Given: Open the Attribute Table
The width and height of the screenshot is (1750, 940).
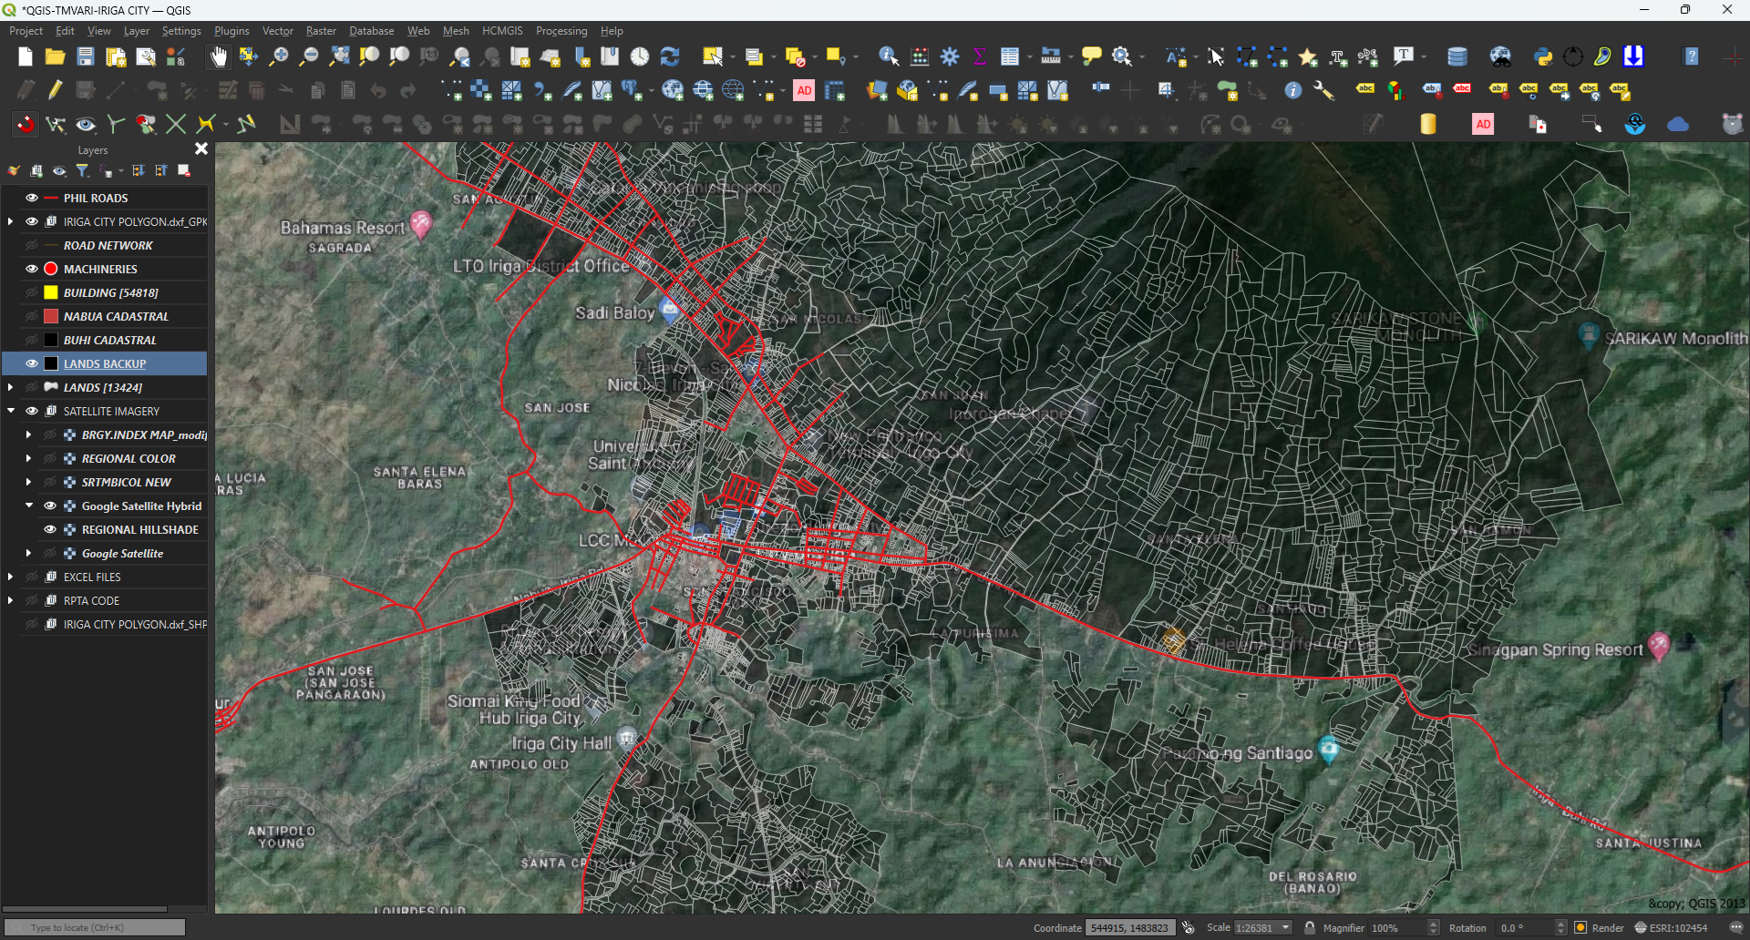Looking at the screenshot, I should click(1012, 56).
